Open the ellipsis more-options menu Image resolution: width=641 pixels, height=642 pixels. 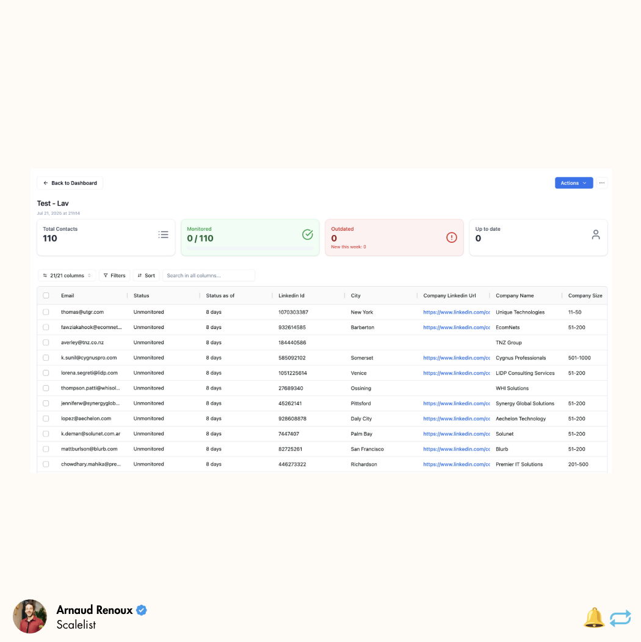tap(602, 182)
